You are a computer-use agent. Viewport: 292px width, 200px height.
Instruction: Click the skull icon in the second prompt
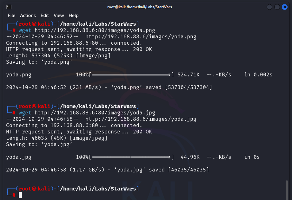click(x=35, y=106)
